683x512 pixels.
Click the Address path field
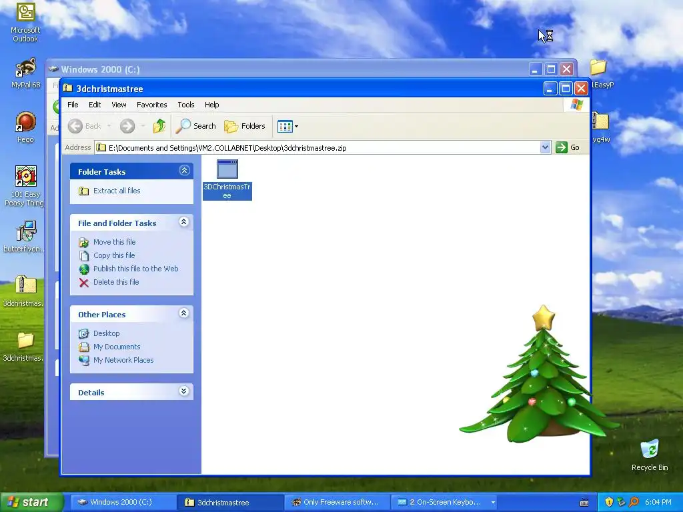317,147
